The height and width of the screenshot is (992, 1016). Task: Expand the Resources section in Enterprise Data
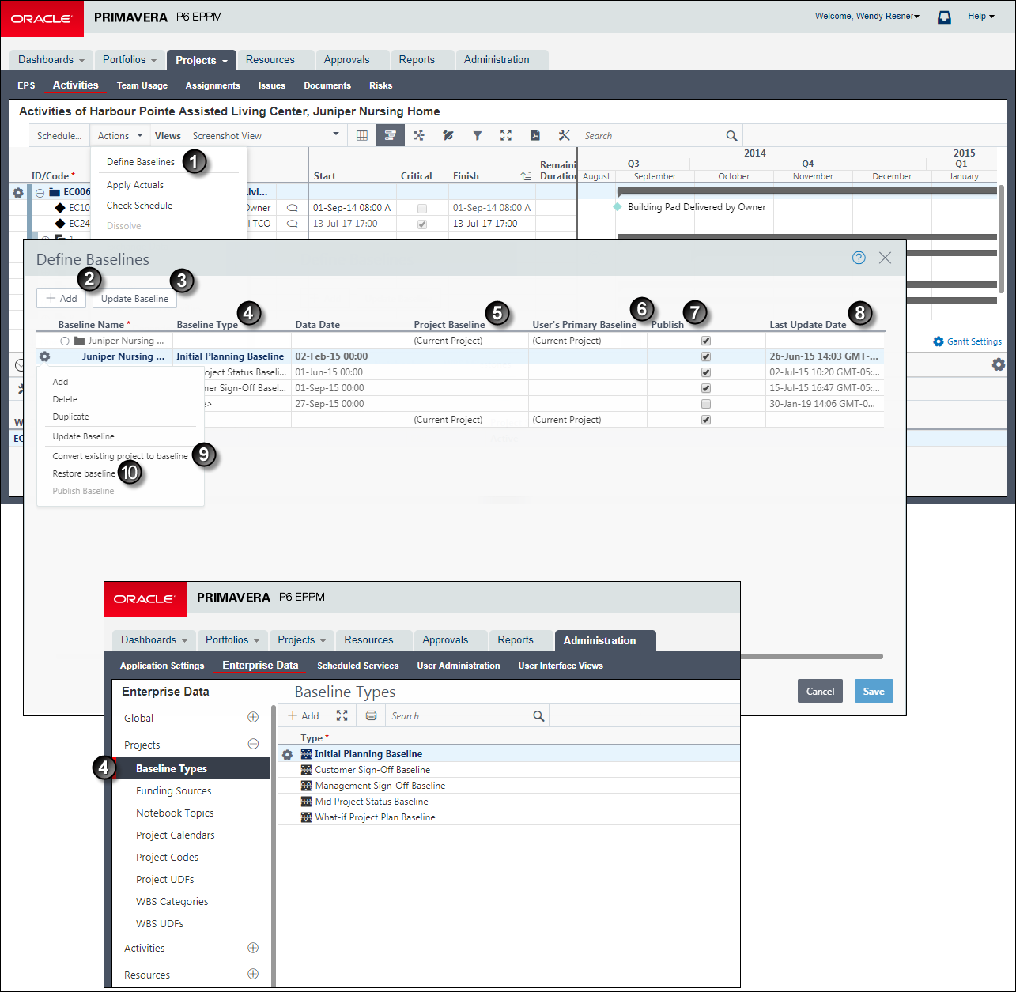253,974
